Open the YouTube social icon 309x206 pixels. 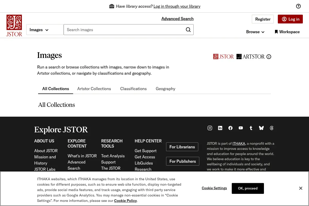pyautogui.click(x=241, y=128)
